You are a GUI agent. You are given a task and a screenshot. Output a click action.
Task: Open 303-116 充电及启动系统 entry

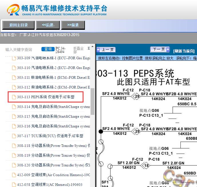point(54,126)
